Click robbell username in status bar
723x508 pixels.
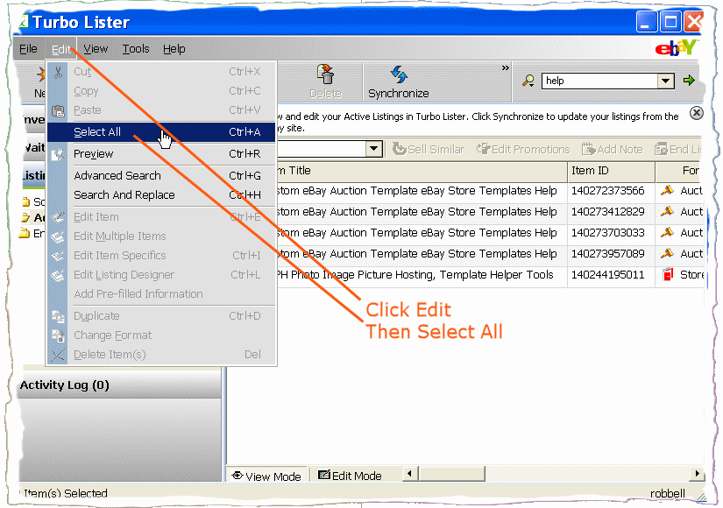click(x=667, y=494)
